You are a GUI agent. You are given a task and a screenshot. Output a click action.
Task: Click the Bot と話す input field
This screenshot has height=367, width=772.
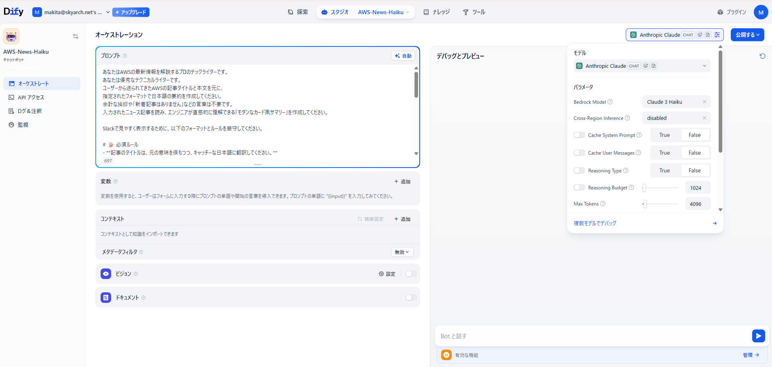[592, 336]
